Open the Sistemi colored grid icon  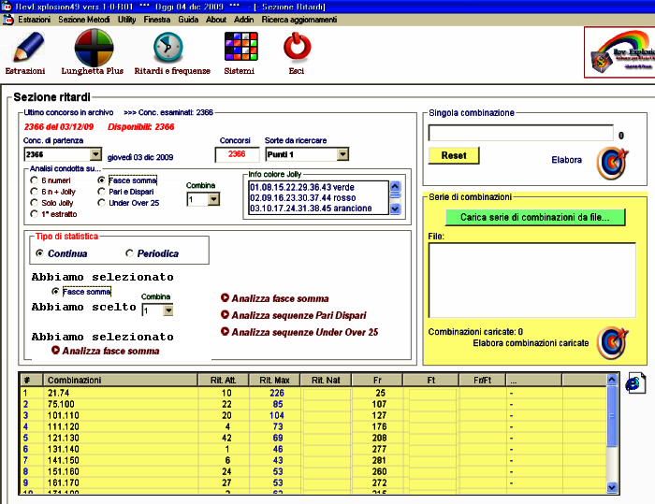point(241,47)
